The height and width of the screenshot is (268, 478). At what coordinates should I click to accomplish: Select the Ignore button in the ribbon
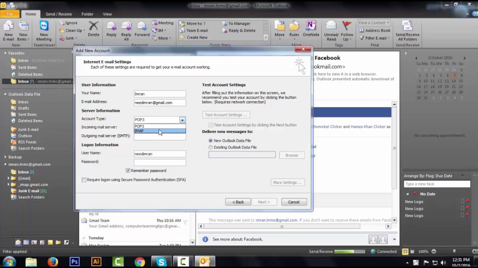tap(68, 23)
